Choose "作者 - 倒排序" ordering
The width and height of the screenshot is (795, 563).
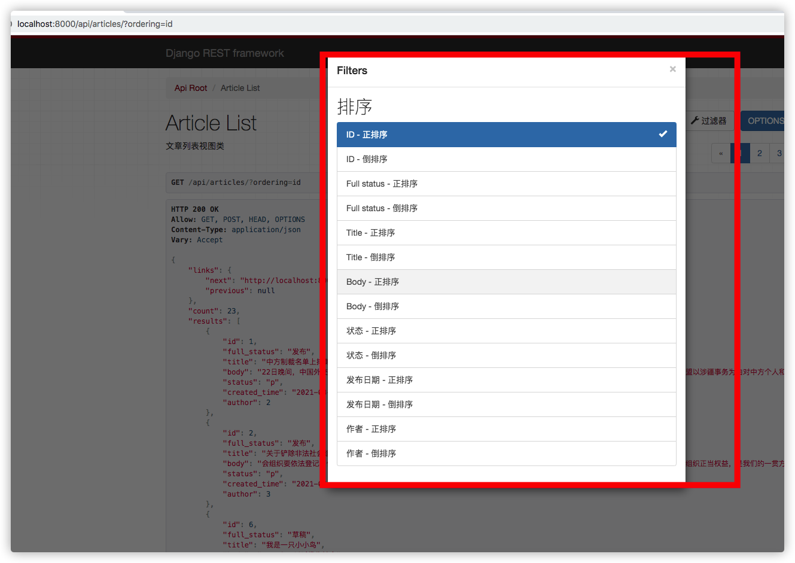[506, 454]
